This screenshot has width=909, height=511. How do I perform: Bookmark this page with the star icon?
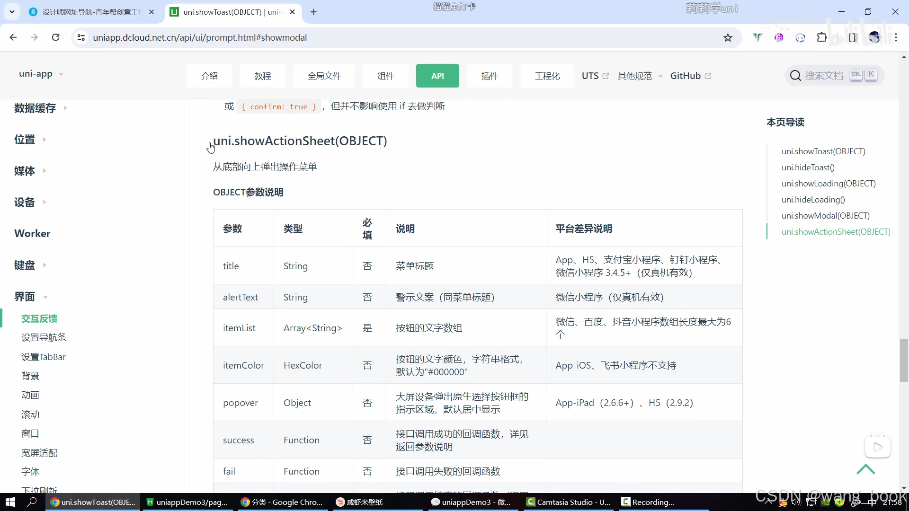click(x=728, y=37)
